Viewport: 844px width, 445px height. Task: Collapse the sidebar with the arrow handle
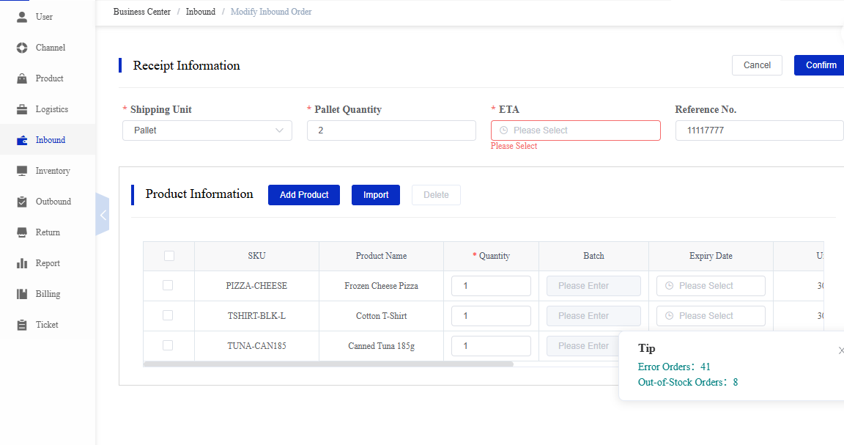point(103,214)
